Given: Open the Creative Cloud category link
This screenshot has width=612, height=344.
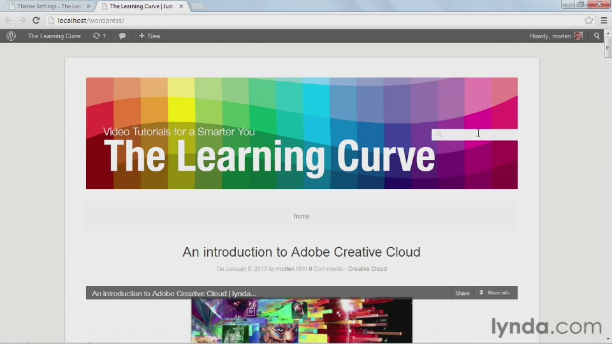Looking at the screenshot, I should click(367, 269).
